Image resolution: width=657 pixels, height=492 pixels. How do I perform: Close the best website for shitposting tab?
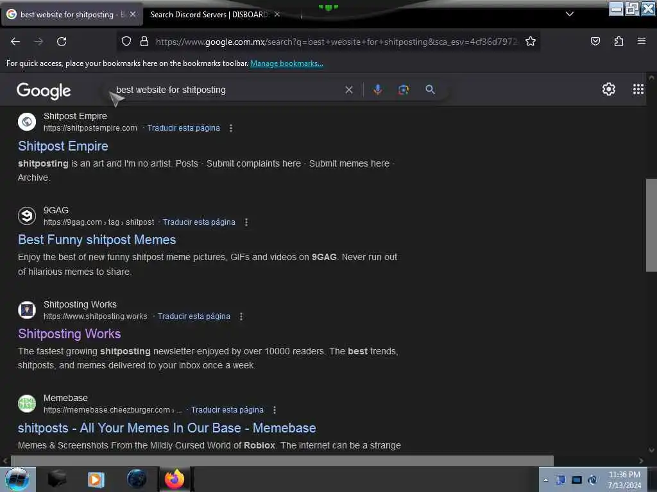133,14
